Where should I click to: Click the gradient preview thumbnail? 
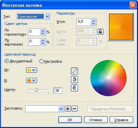[121, 27]
